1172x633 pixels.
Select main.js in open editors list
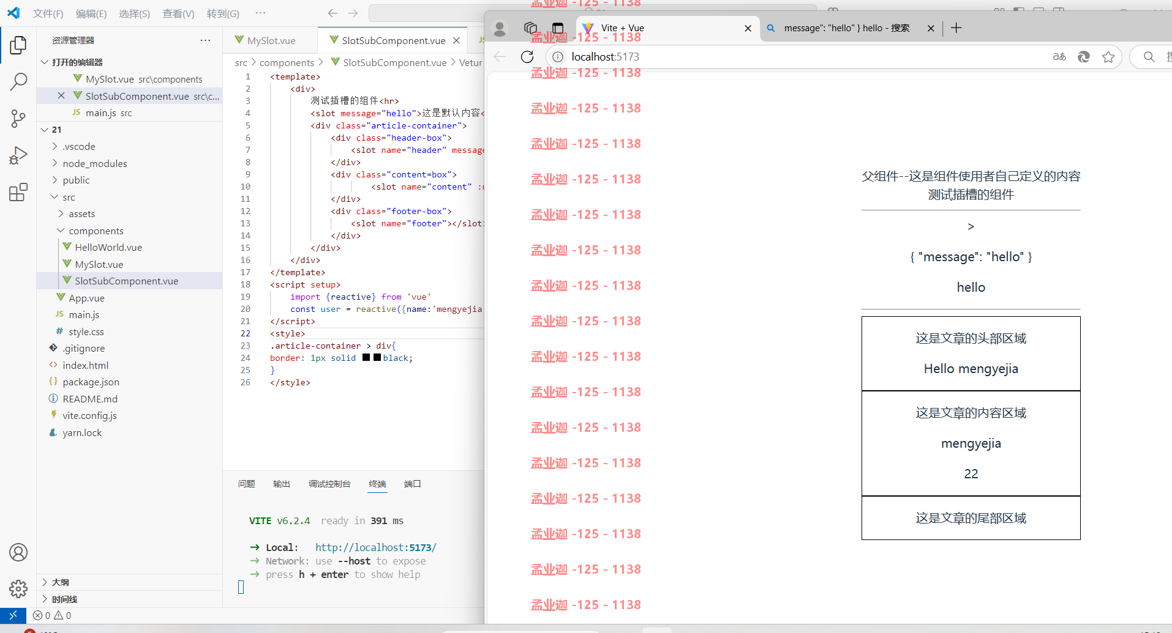tap(108, 113)
